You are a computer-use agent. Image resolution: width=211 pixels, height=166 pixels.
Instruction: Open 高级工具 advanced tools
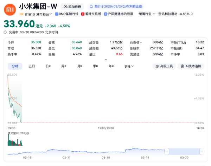[x=164, y=66]
